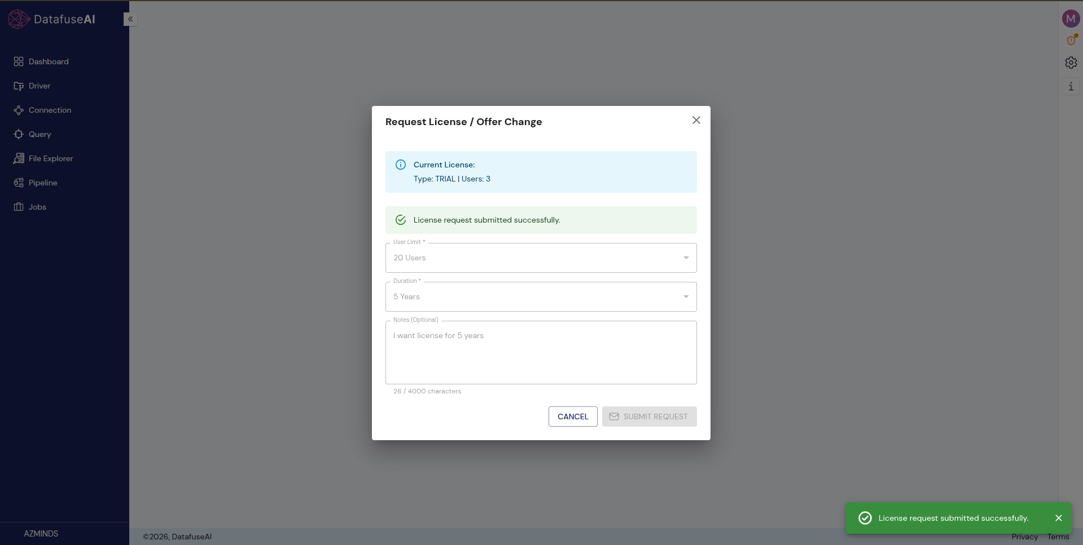Click inside the Notes text area
This screenshot has height=545, width=1083.
(x=541, y=353)
